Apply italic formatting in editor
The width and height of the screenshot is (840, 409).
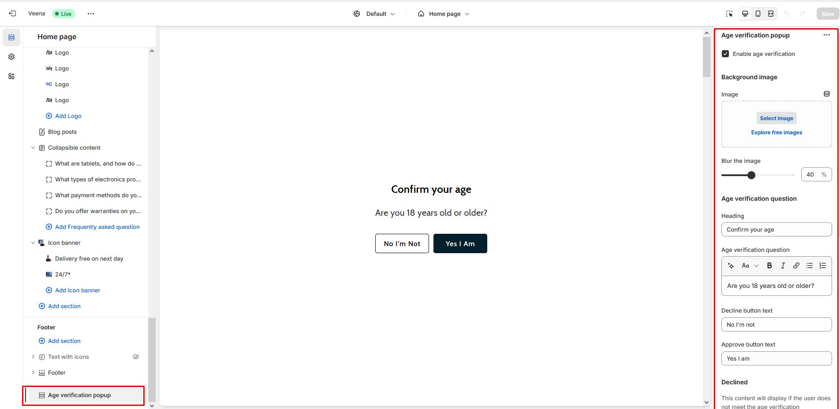pos(783,265)
